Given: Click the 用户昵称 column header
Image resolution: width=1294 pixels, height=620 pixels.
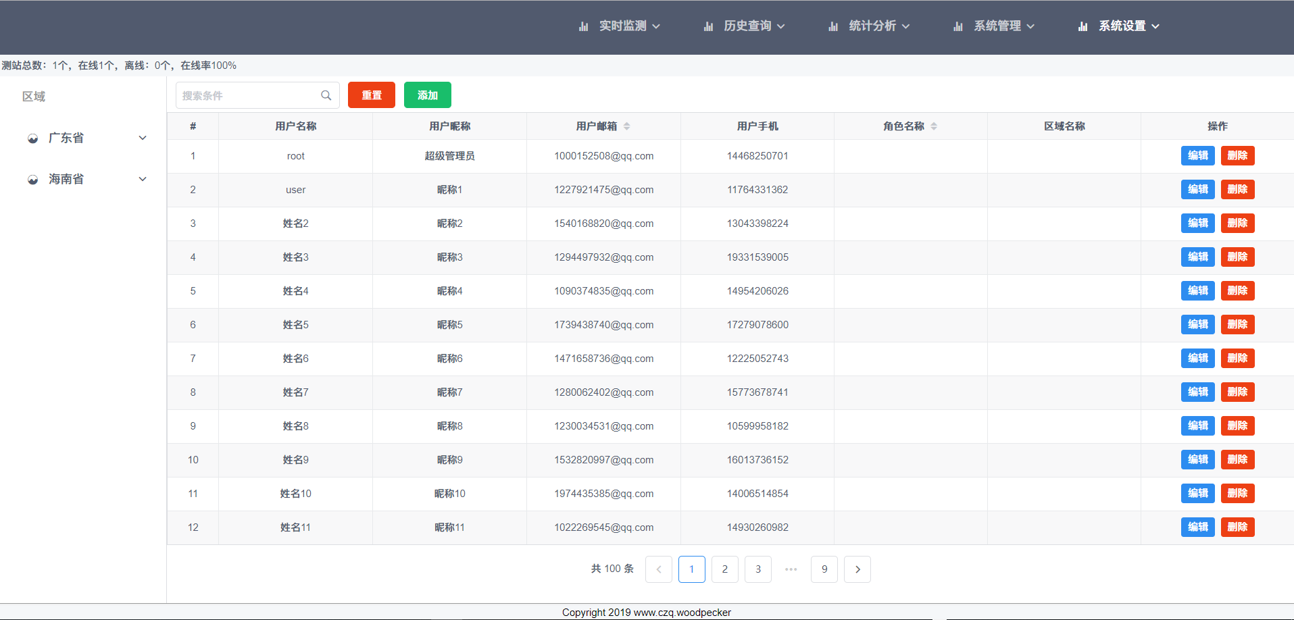Looking at the screenshot, I should click(450, 126).
